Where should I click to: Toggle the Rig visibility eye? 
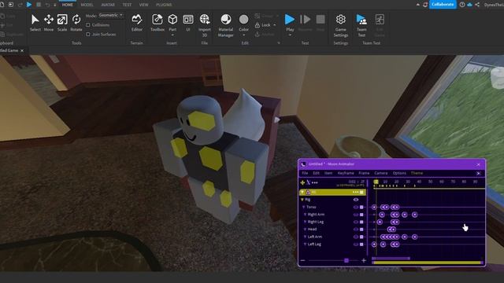click(x=356, y=200)
